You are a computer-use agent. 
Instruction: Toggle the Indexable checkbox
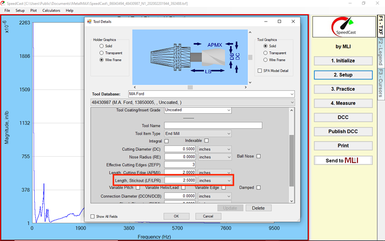click(207, 141)
